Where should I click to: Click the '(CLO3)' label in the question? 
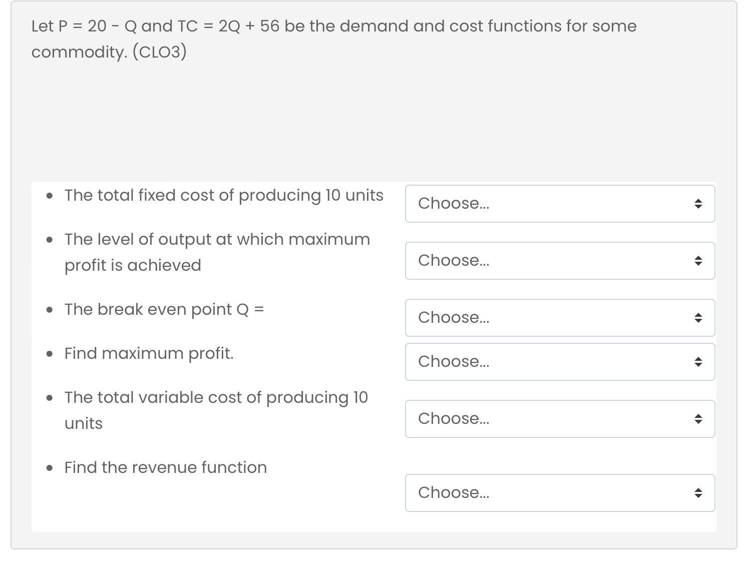159,52
